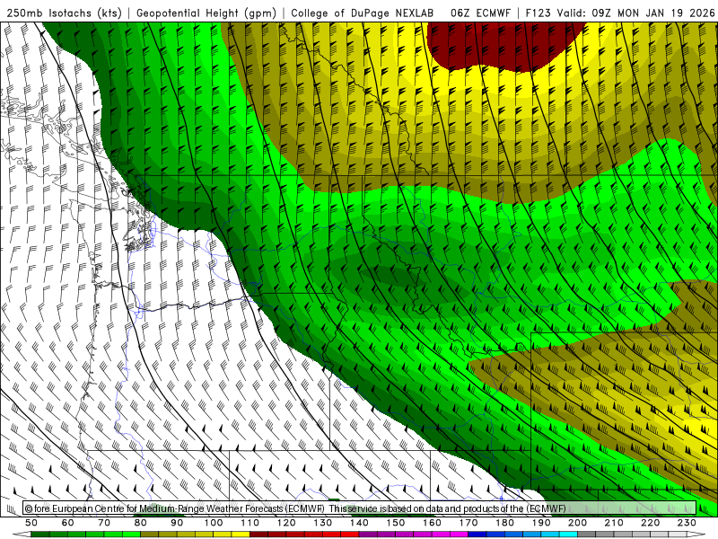Click the colorbar label "200"
Image resolution: width=718 pixels, height=539 pixels.
click(x=577, y=523)
